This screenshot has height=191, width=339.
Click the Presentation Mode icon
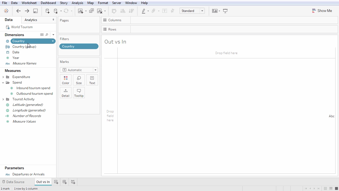[225, 11]
